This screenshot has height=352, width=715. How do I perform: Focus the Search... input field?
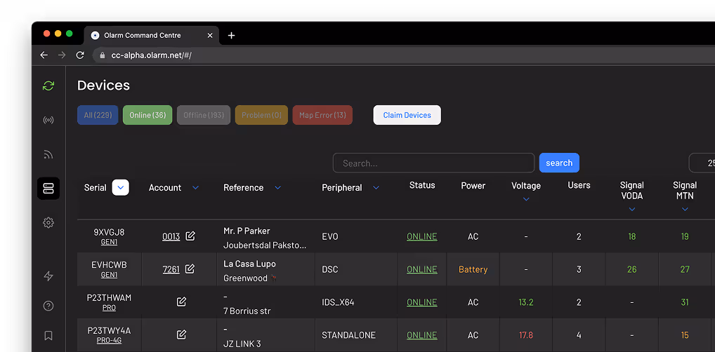(x=433, y=163)
